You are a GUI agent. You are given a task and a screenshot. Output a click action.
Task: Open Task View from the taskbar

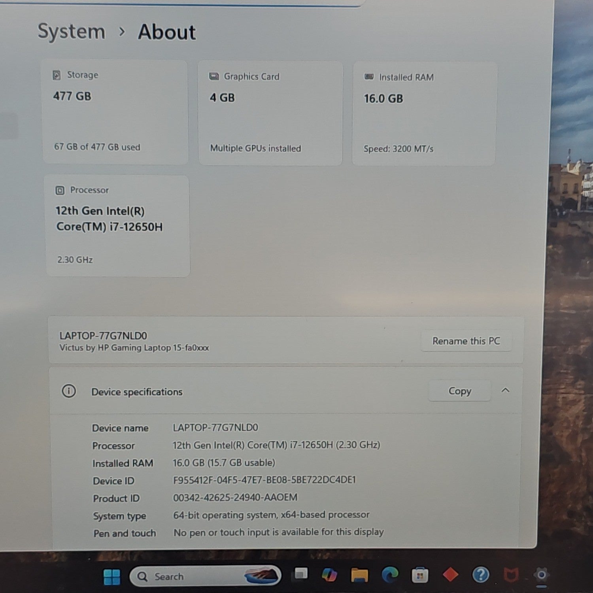pyautogui.click(x=301, y=574)
